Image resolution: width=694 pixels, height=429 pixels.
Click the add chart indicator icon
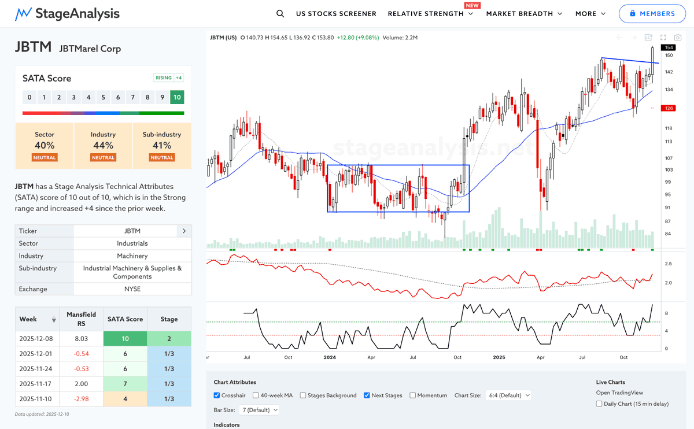point(648,38)
